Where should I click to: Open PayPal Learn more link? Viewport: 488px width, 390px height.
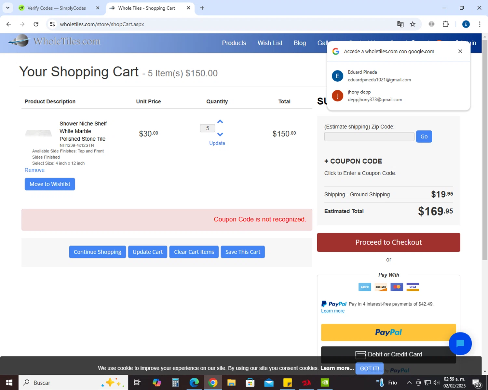click(333, 311)
